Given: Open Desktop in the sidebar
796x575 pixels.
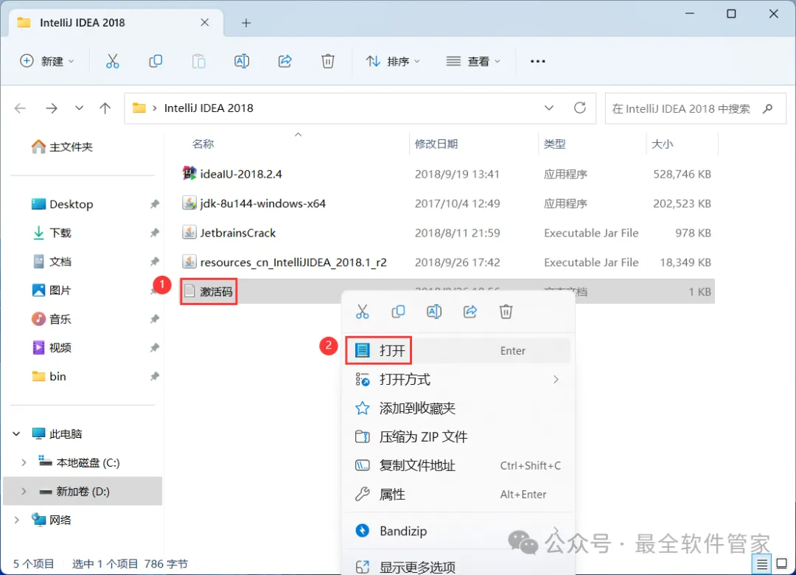Looking at the screenshot, I should [x=62, y=204].
